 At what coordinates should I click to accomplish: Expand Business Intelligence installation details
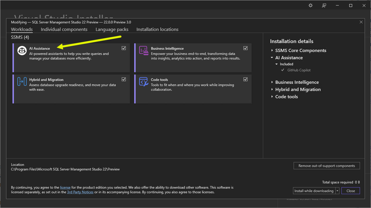pyautogui.click(x=272, y=82)
